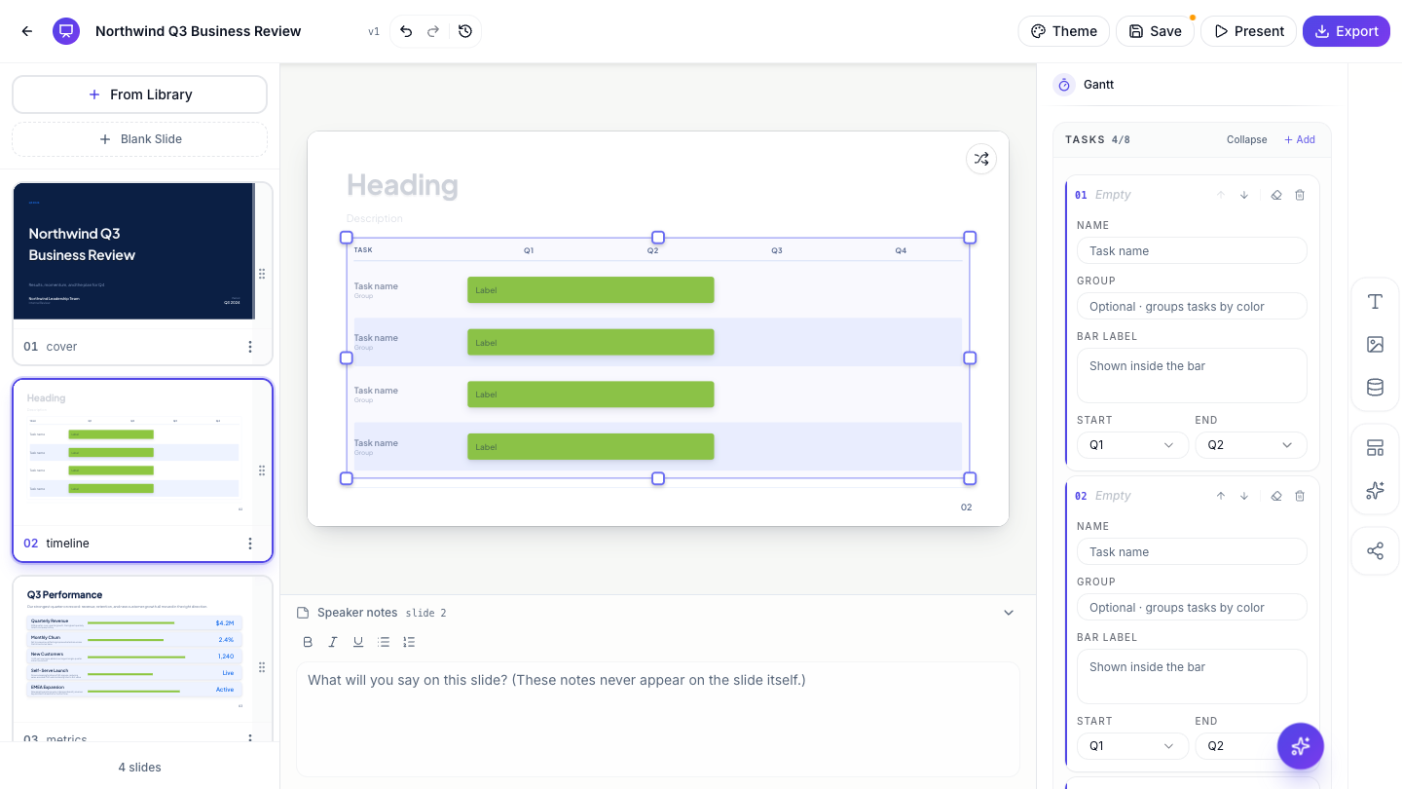Open the Layout panel icon in sidebar
Image resolution: width=1402 pixels, height=789 pixels.
coord(1375,448)
